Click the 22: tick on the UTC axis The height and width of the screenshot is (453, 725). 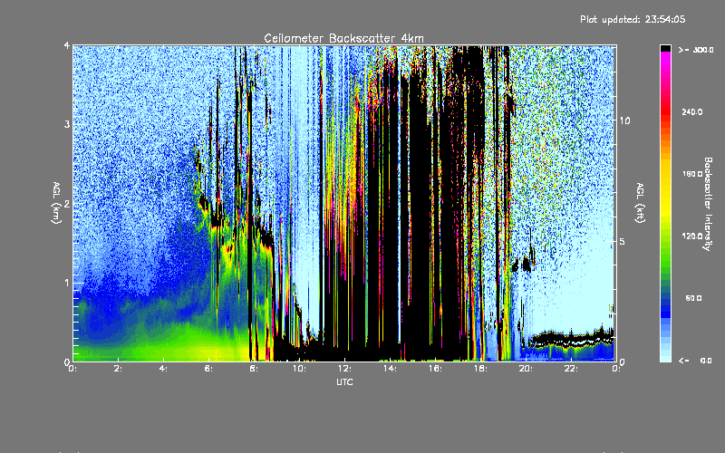571,369
